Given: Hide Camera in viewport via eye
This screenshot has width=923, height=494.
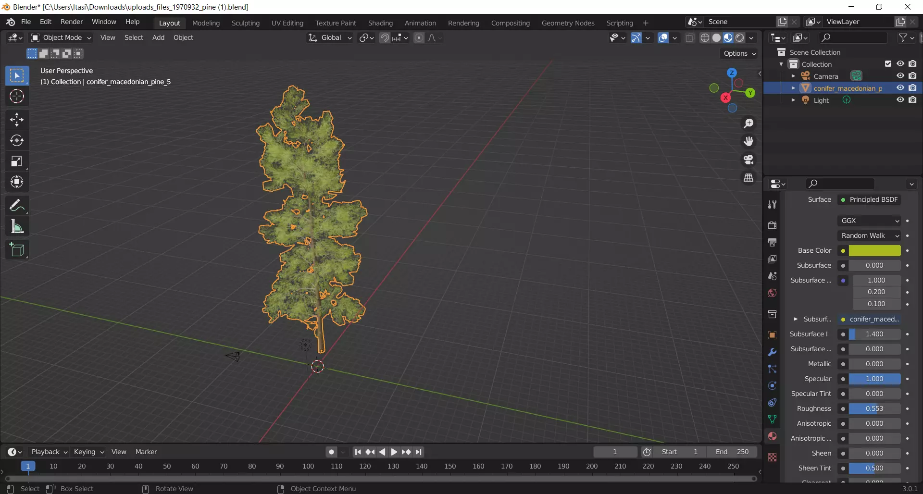Looking at the screenshot, I should 900,76.
